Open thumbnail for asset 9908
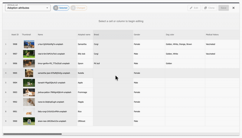The image size is (242, 138). [29, 44]
